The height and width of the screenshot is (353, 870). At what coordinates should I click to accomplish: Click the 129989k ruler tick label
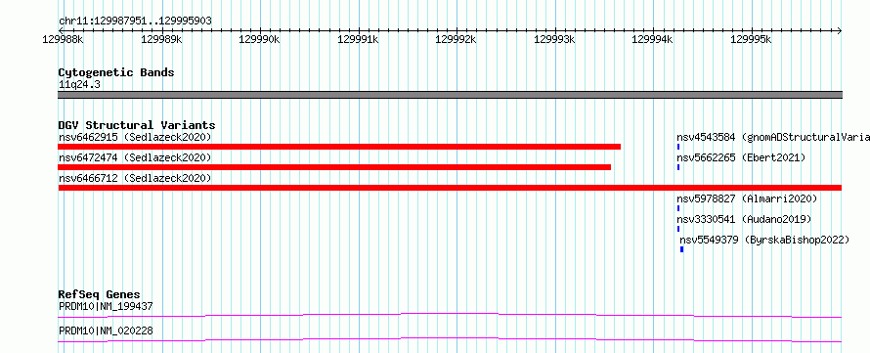pyautogui.click(x=161, y=39)
